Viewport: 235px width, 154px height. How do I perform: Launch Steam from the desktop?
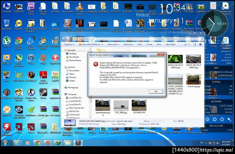[x=43, y=94]
